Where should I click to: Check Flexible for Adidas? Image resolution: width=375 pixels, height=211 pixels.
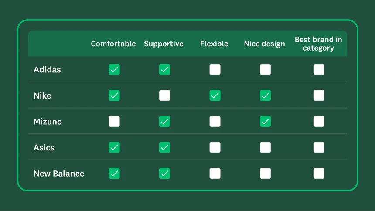215,69
